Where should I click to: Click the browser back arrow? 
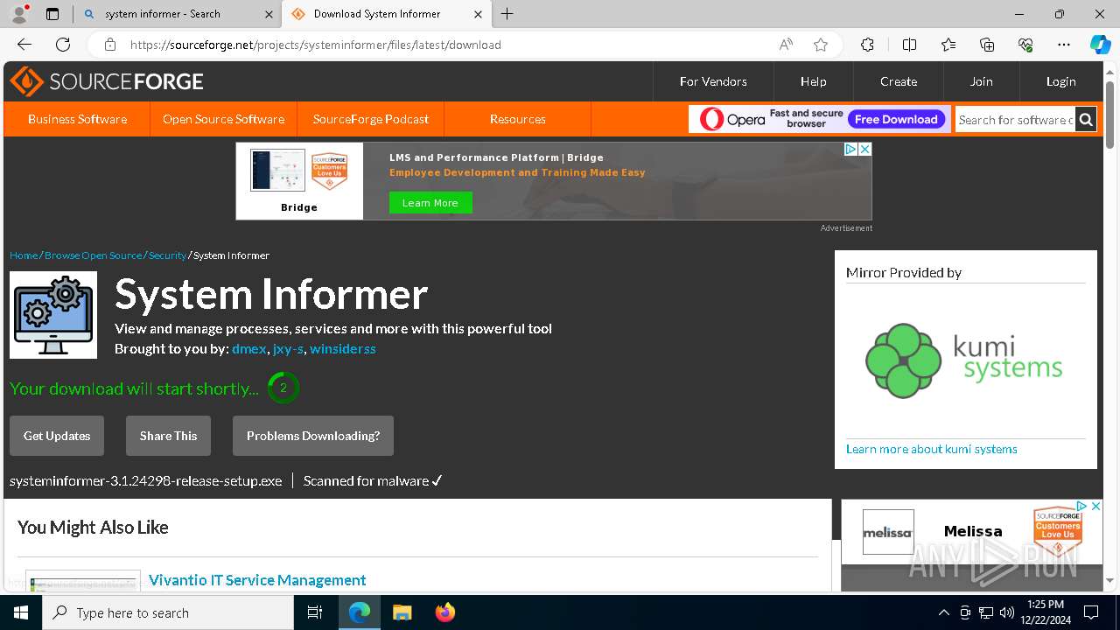[24, 45]
